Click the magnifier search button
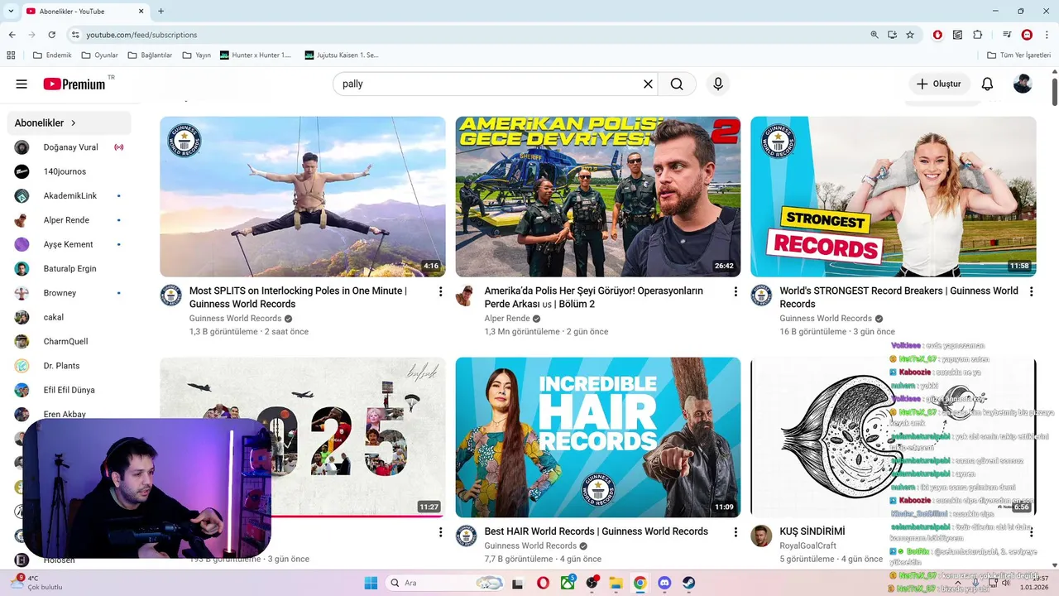This screenshot has height=596, width=1059. pyautogui.click(x=677, y=84)
